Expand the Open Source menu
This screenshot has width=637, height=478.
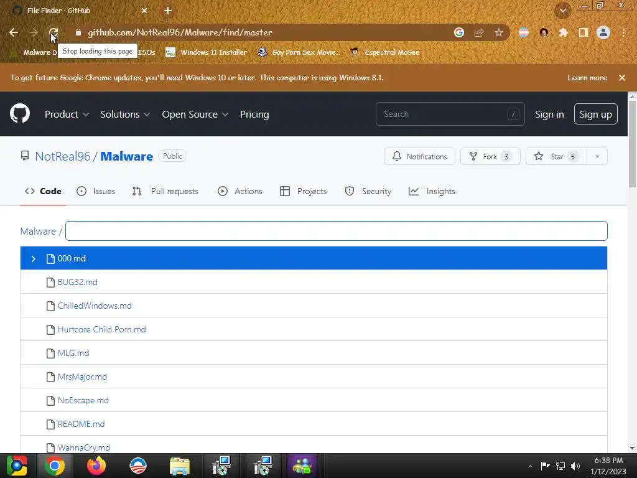point(195,115)
